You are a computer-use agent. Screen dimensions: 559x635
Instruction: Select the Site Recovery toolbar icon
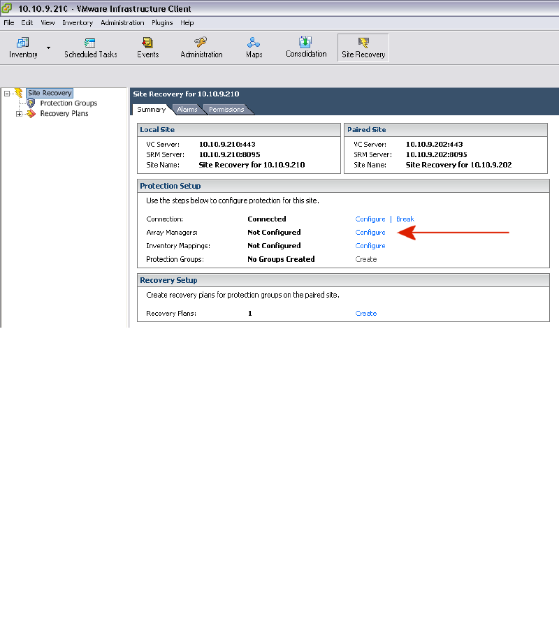tap(363, 43)
